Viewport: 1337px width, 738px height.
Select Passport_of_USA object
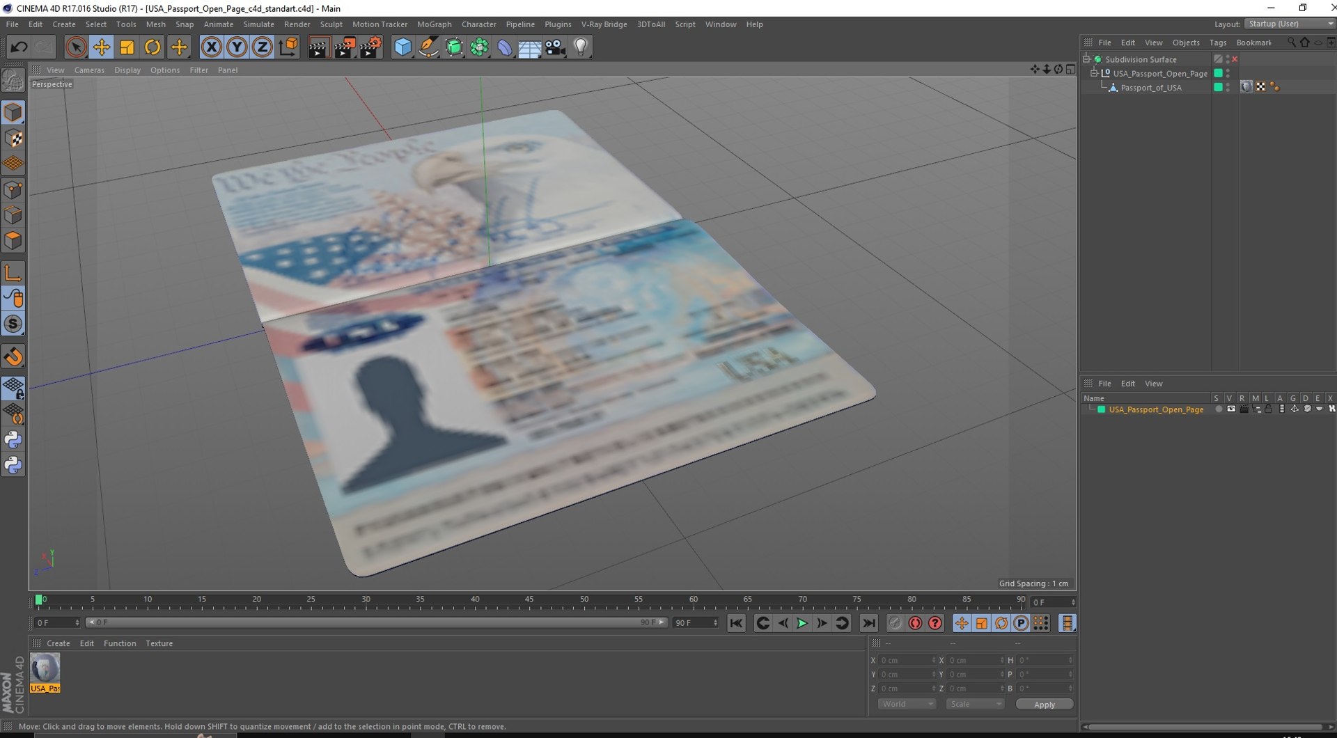[x=1150, y=88]
